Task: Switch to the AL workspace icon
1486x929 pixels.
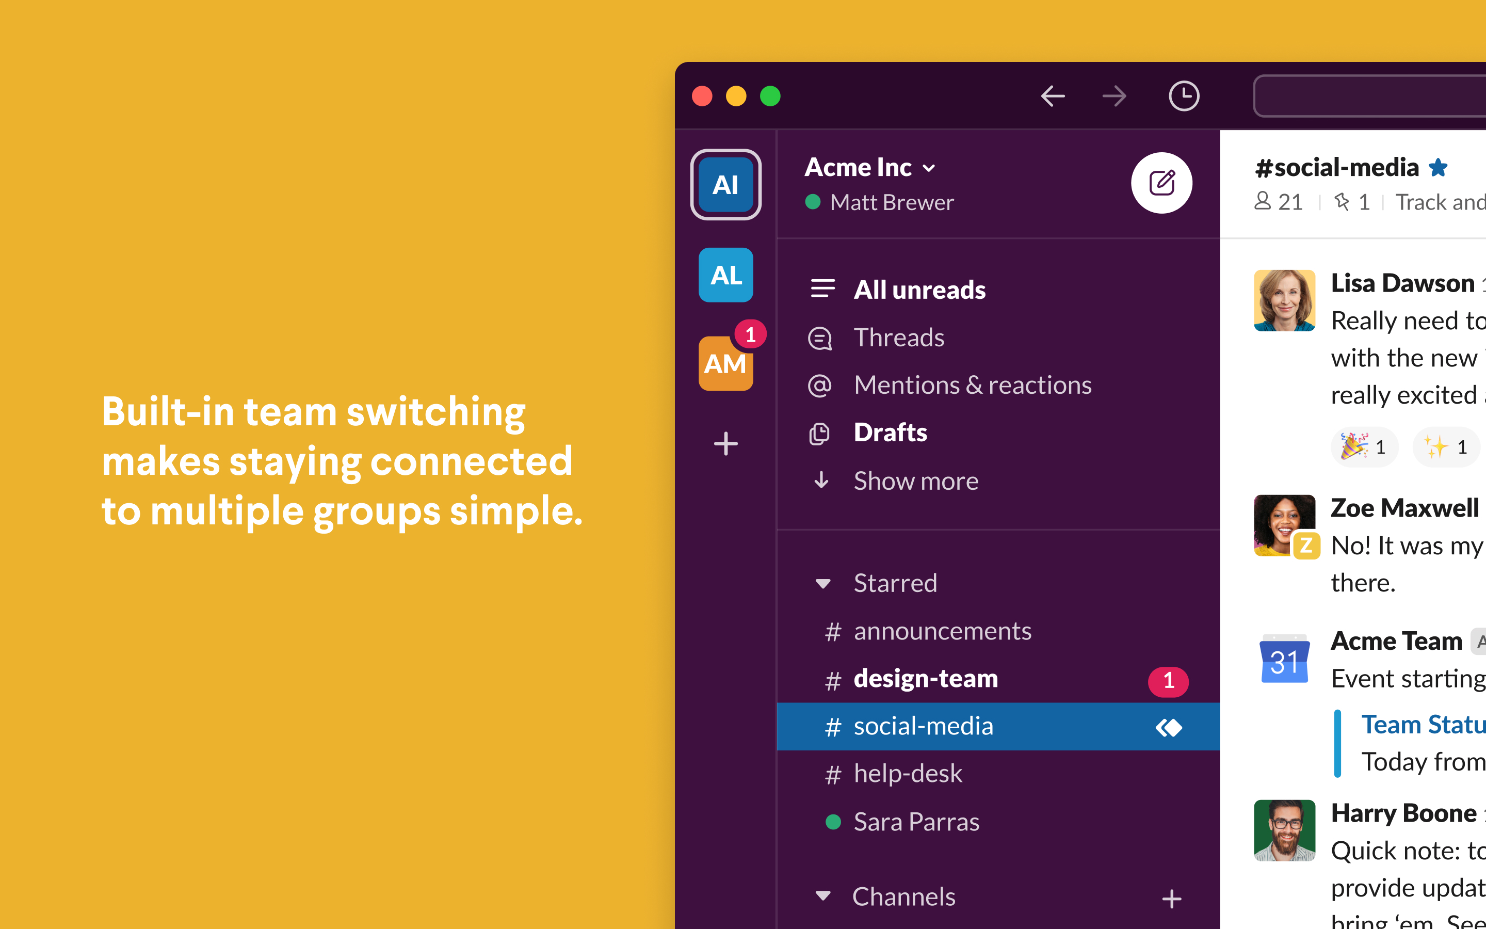Action: coord(725,275)
